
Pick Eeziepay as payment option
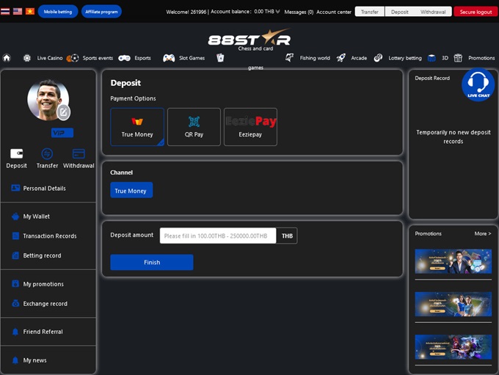tap(250, 127)
